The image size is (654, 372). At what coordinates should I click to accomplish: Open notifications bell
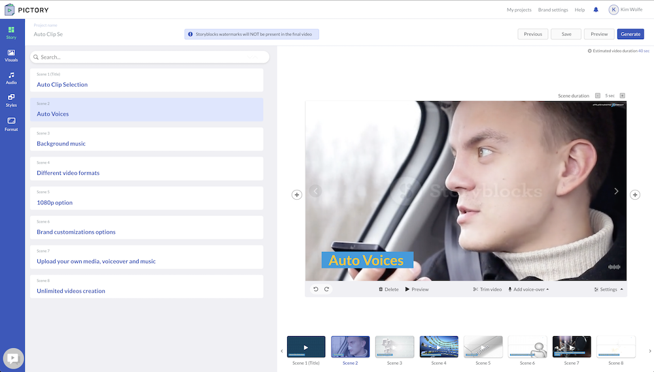[x=596, y=10]
